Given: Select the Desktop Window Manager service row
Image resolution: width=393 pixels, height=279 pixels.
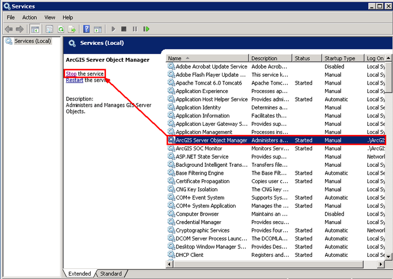Looking at the screenshot, I should pyautogui.click(x=276, y=246).
